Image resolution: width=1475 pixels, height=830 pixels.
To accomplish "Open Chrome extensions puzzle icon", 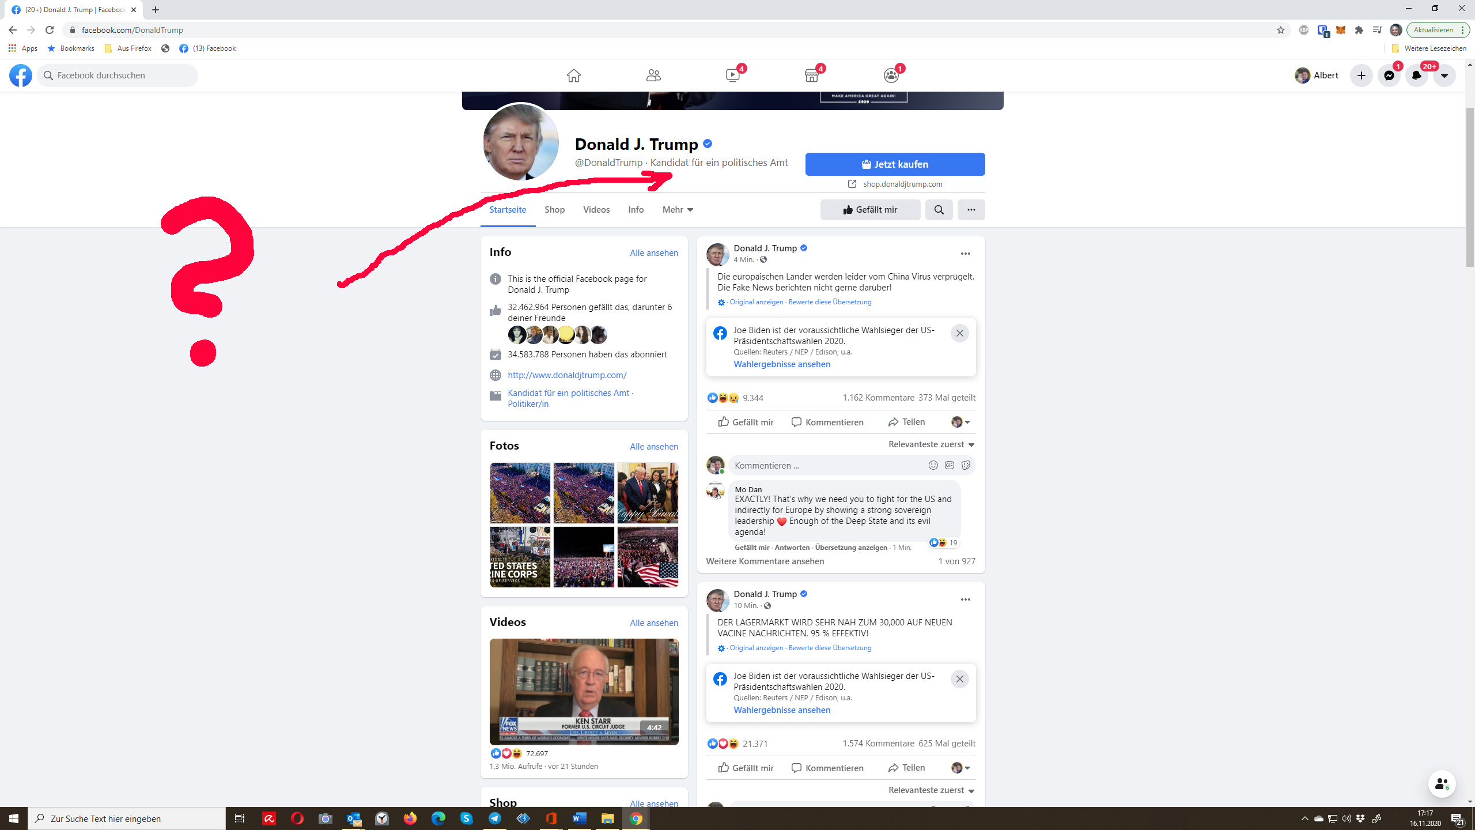I will tap(1359, 30).
